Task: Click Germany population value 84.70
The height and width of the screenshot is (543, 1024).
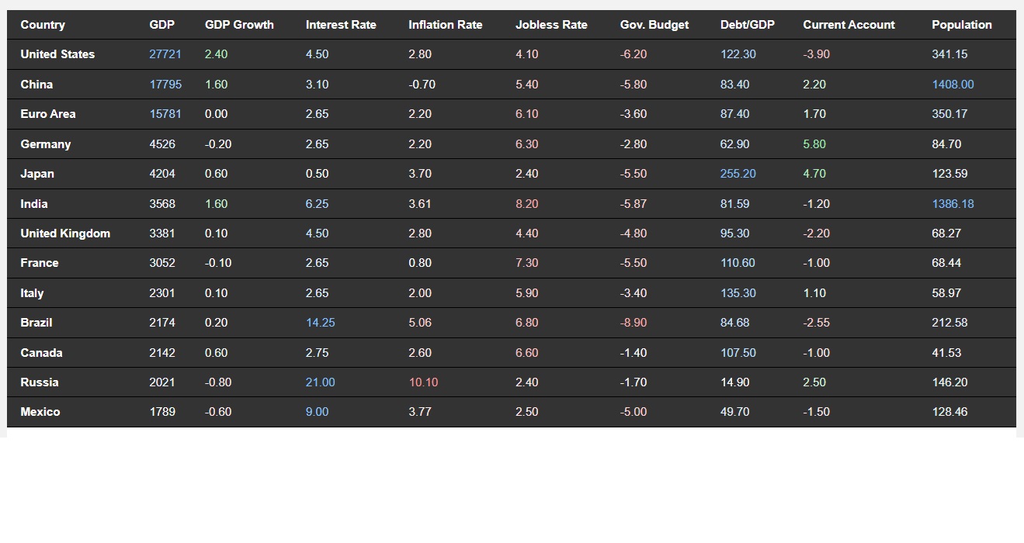Action: click(946, 144)
